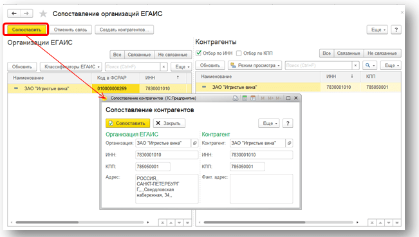Open Еще dropdown in Организации ЕГАИС panel
The image size is (419, 237).
pos(181,66)
